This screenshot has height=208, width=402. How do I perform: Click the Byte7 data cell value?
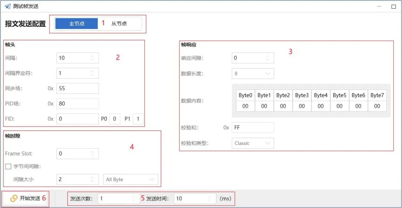[377, 106]
